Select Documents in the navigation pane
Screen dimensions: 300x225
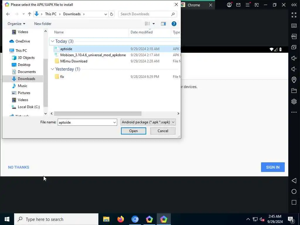pyautogui.click(x=27, y=72)
